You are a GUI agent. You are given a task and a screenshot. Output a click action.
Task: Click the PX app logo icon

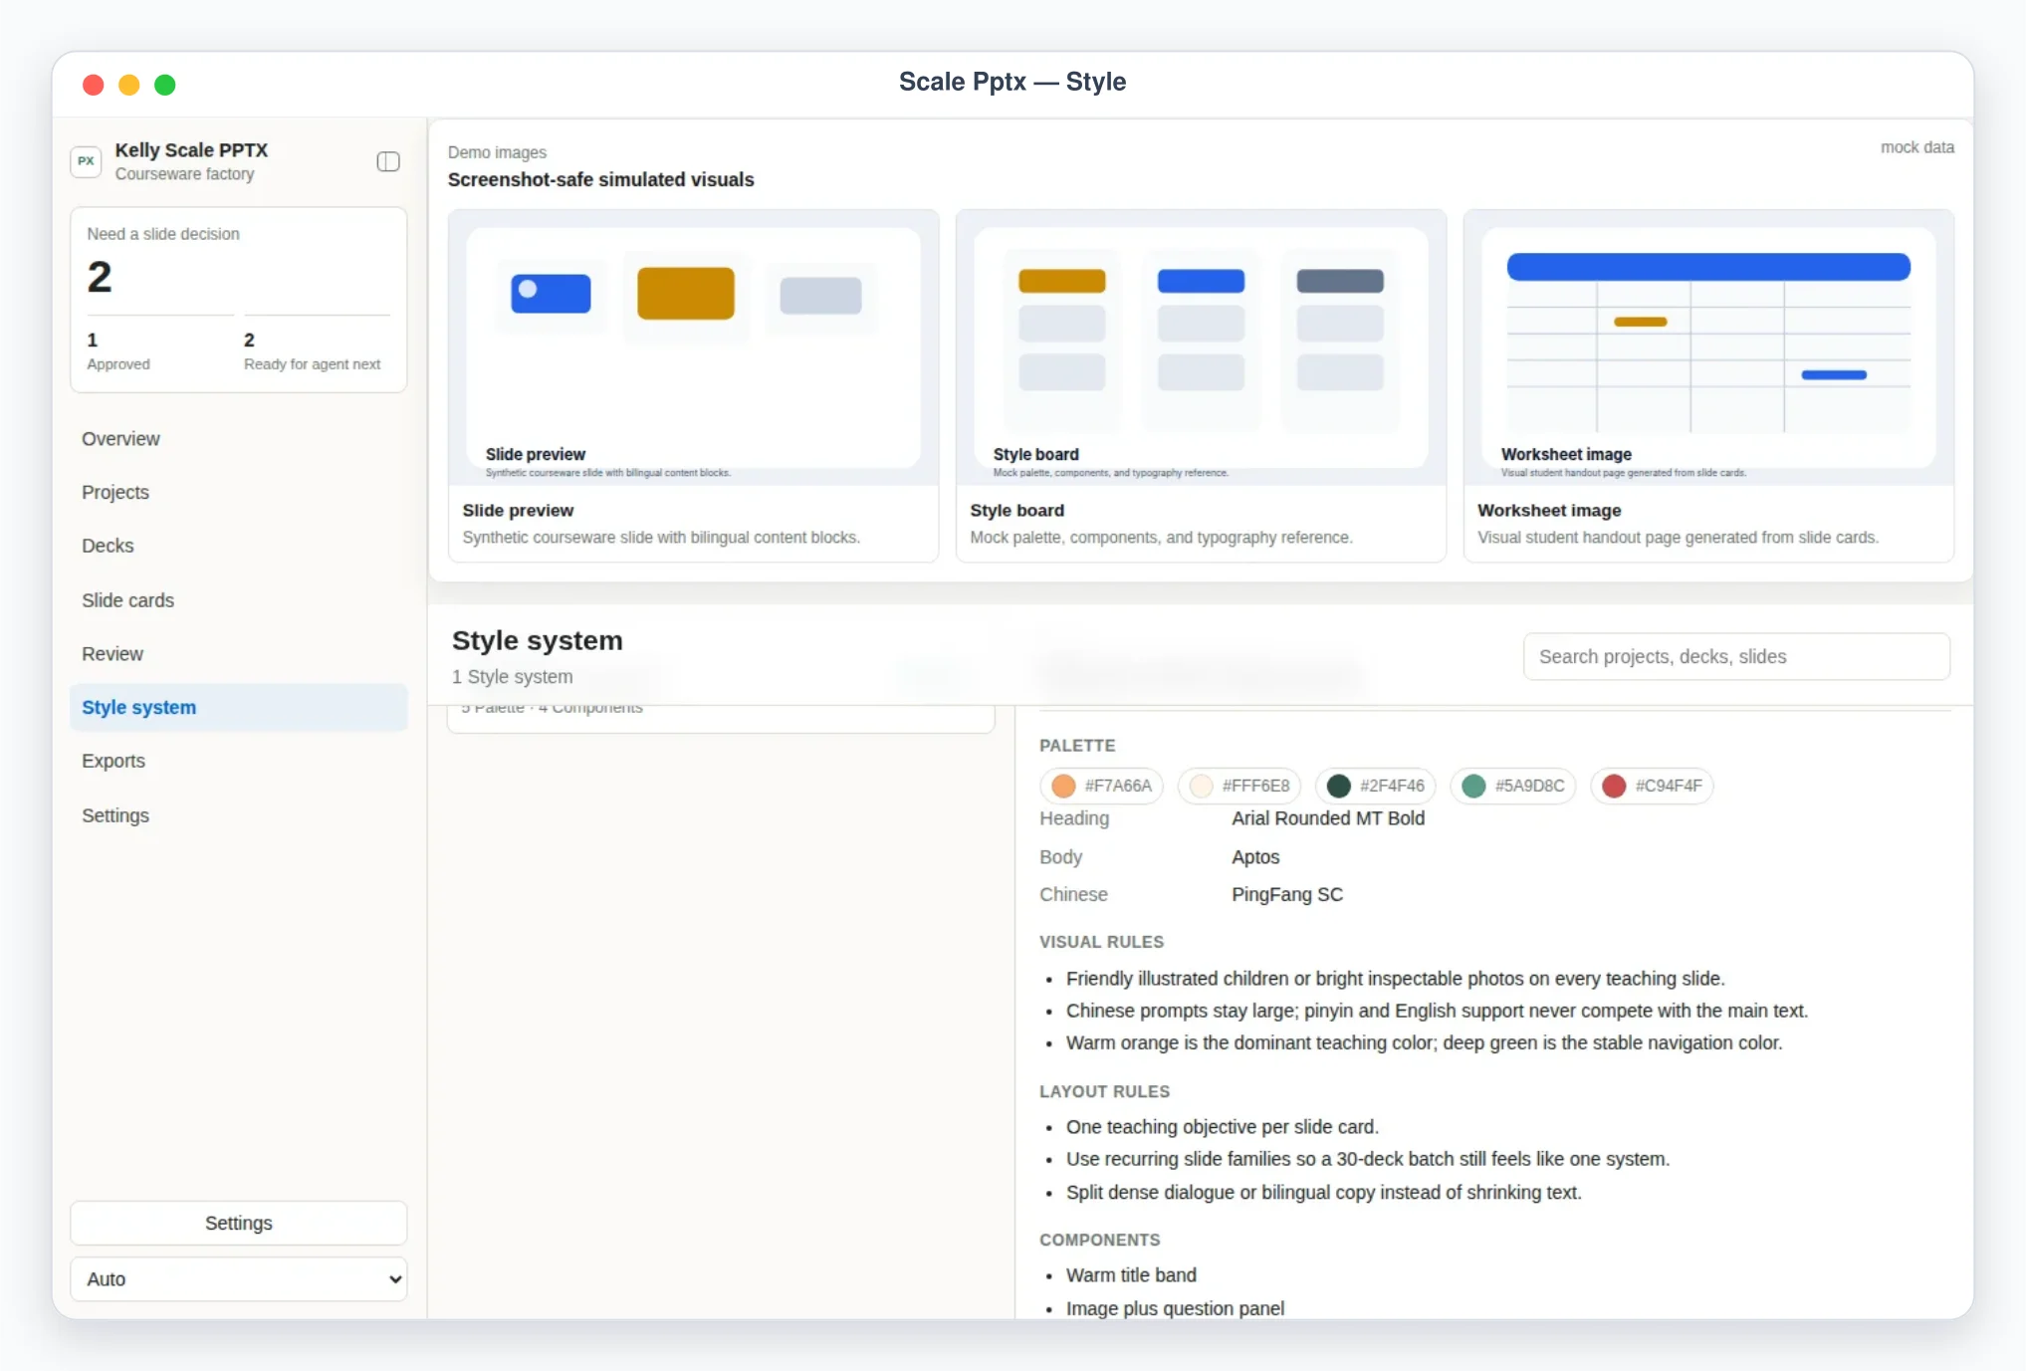[87, 161]
